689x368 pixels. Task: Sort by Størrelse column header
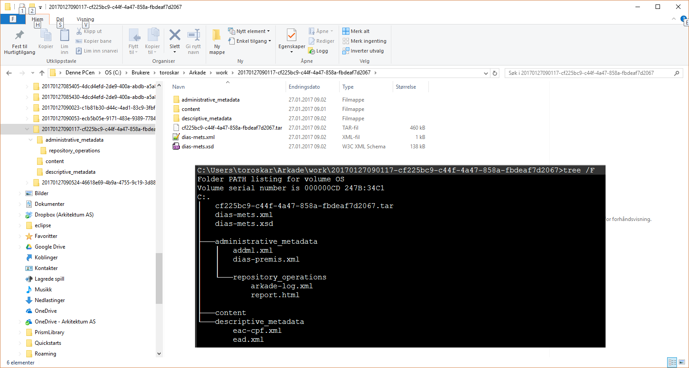406,87
